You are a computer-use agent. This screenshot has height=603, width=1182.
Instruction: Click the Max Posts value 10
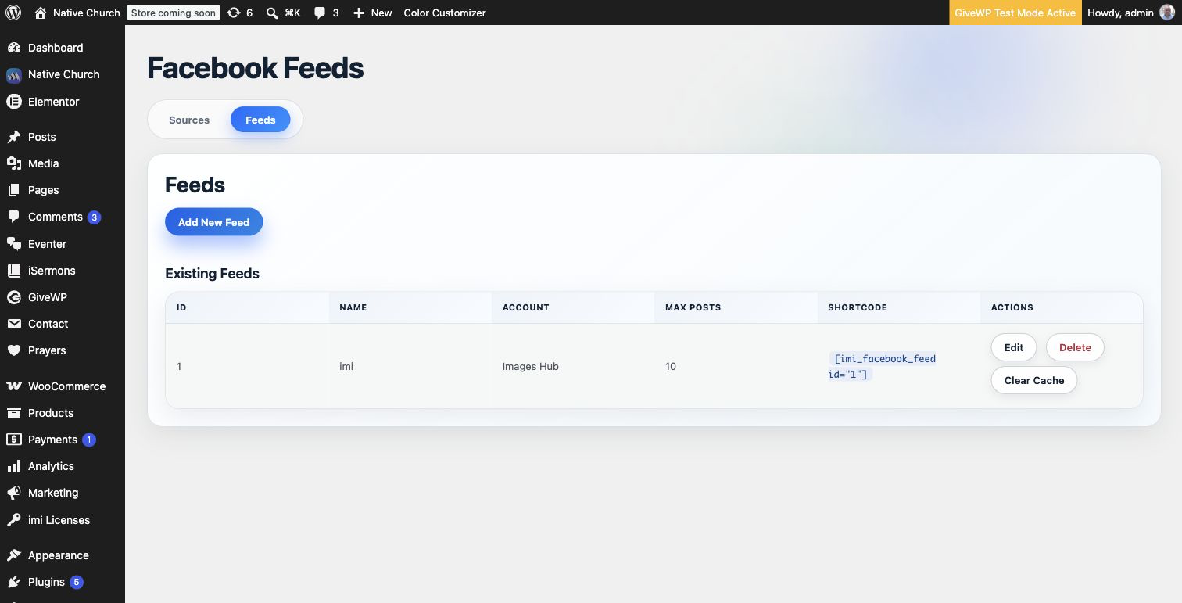pyautogui.click(x=671, y=366)
